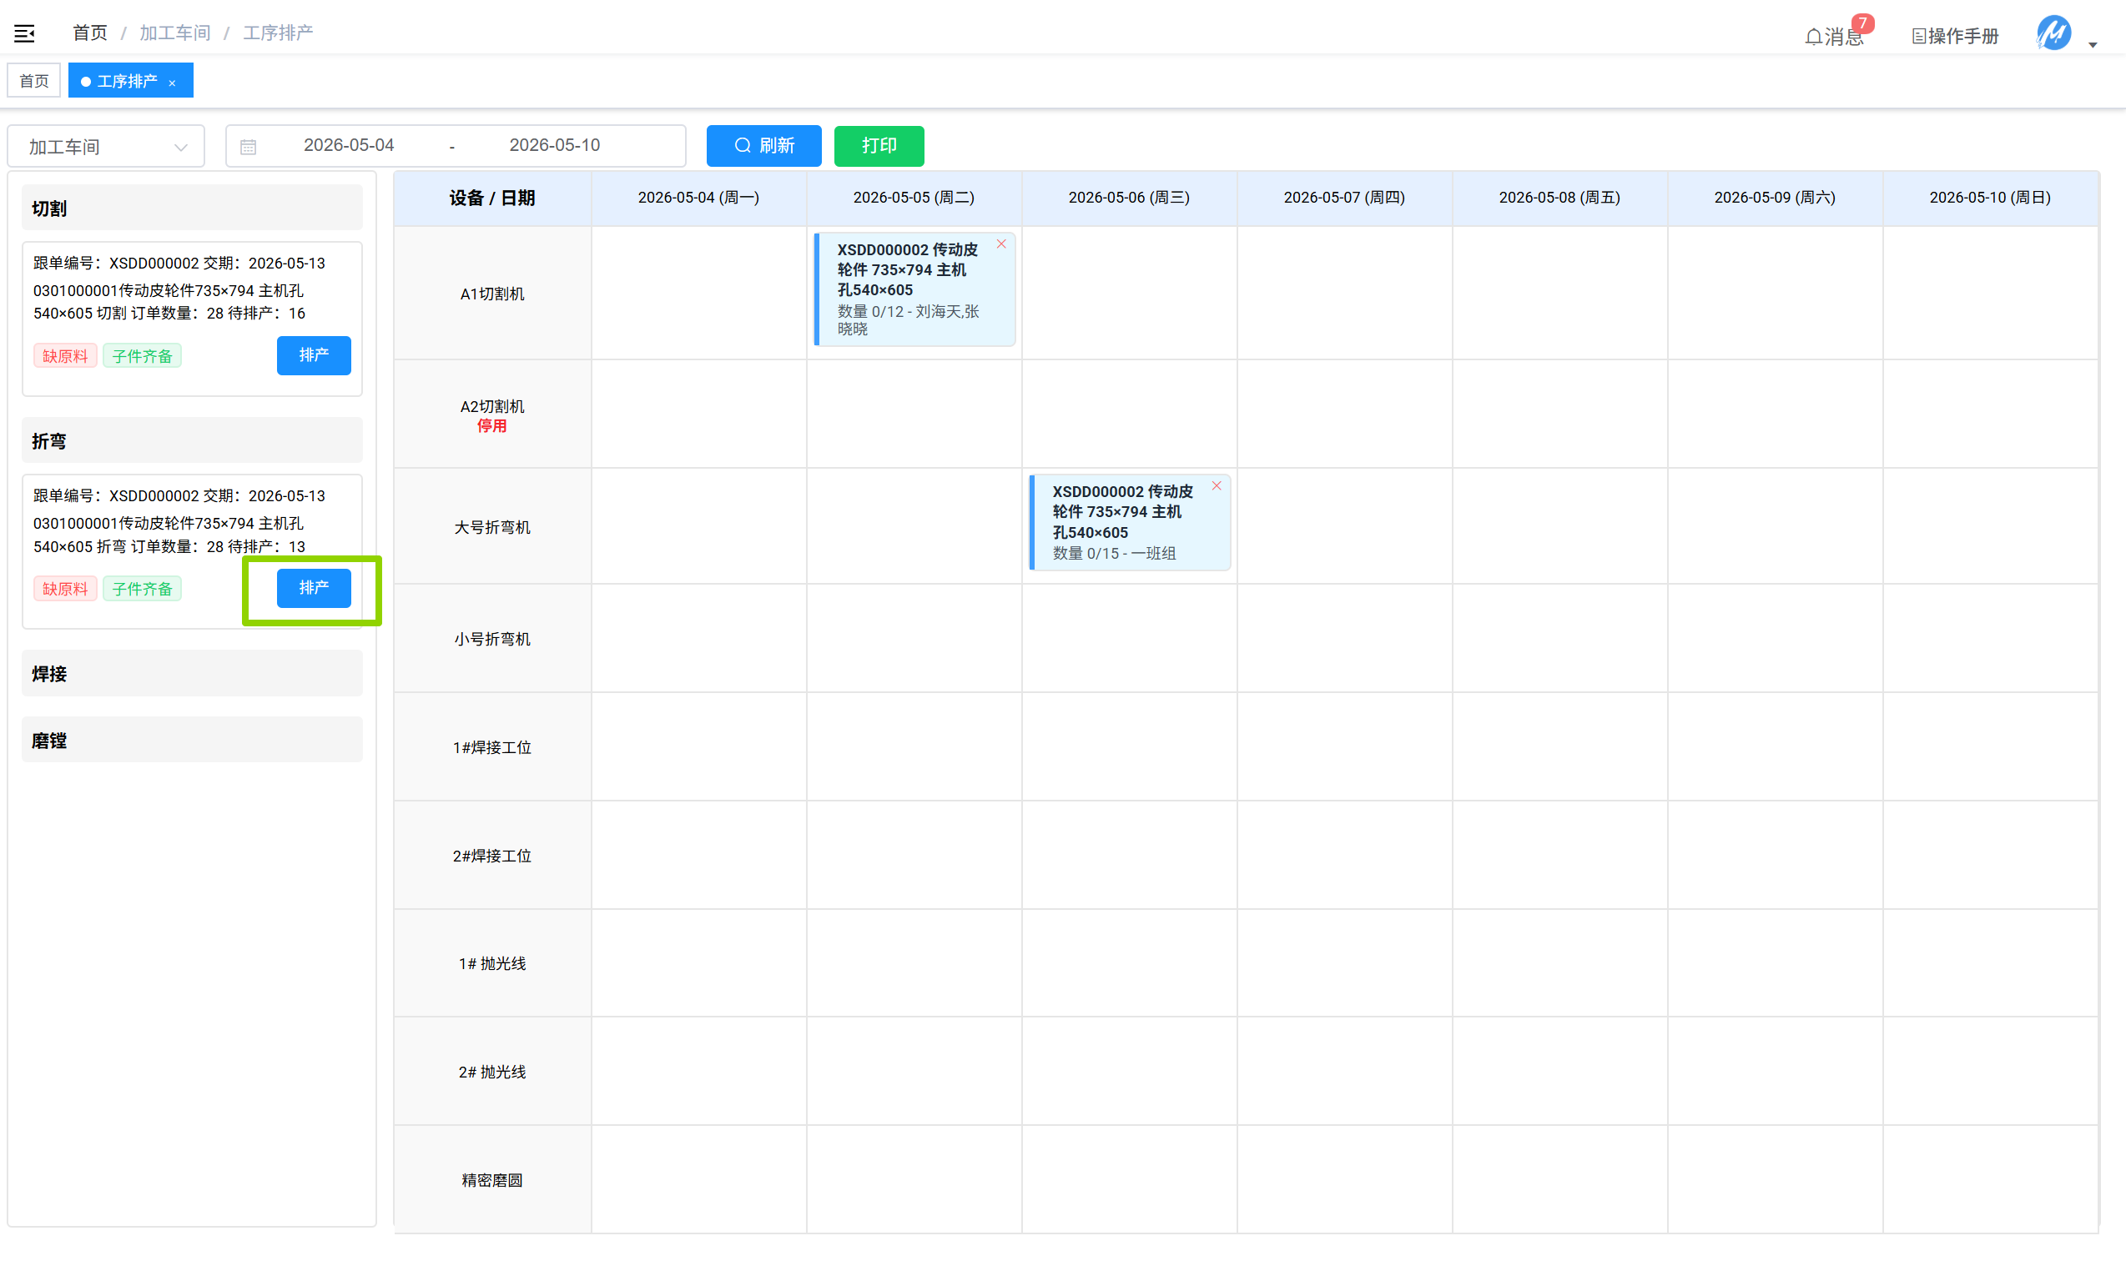Collapse the 切割 section header
This screenshot has height=1276, width=2126.
click(x=192, y=208)
